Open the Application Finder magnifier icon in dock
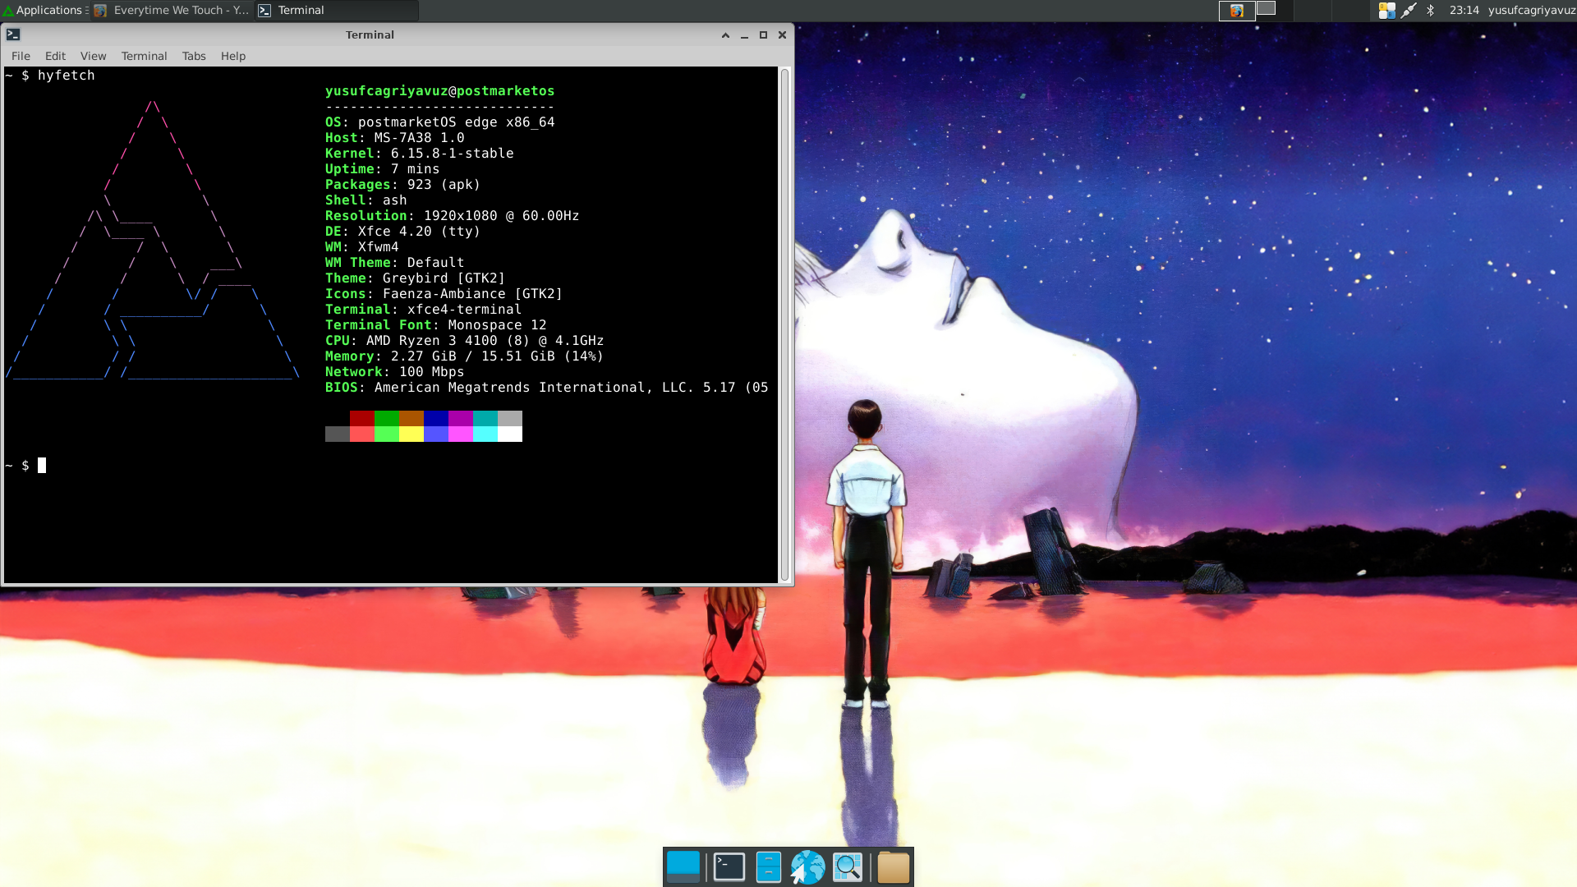 (848, 867)
